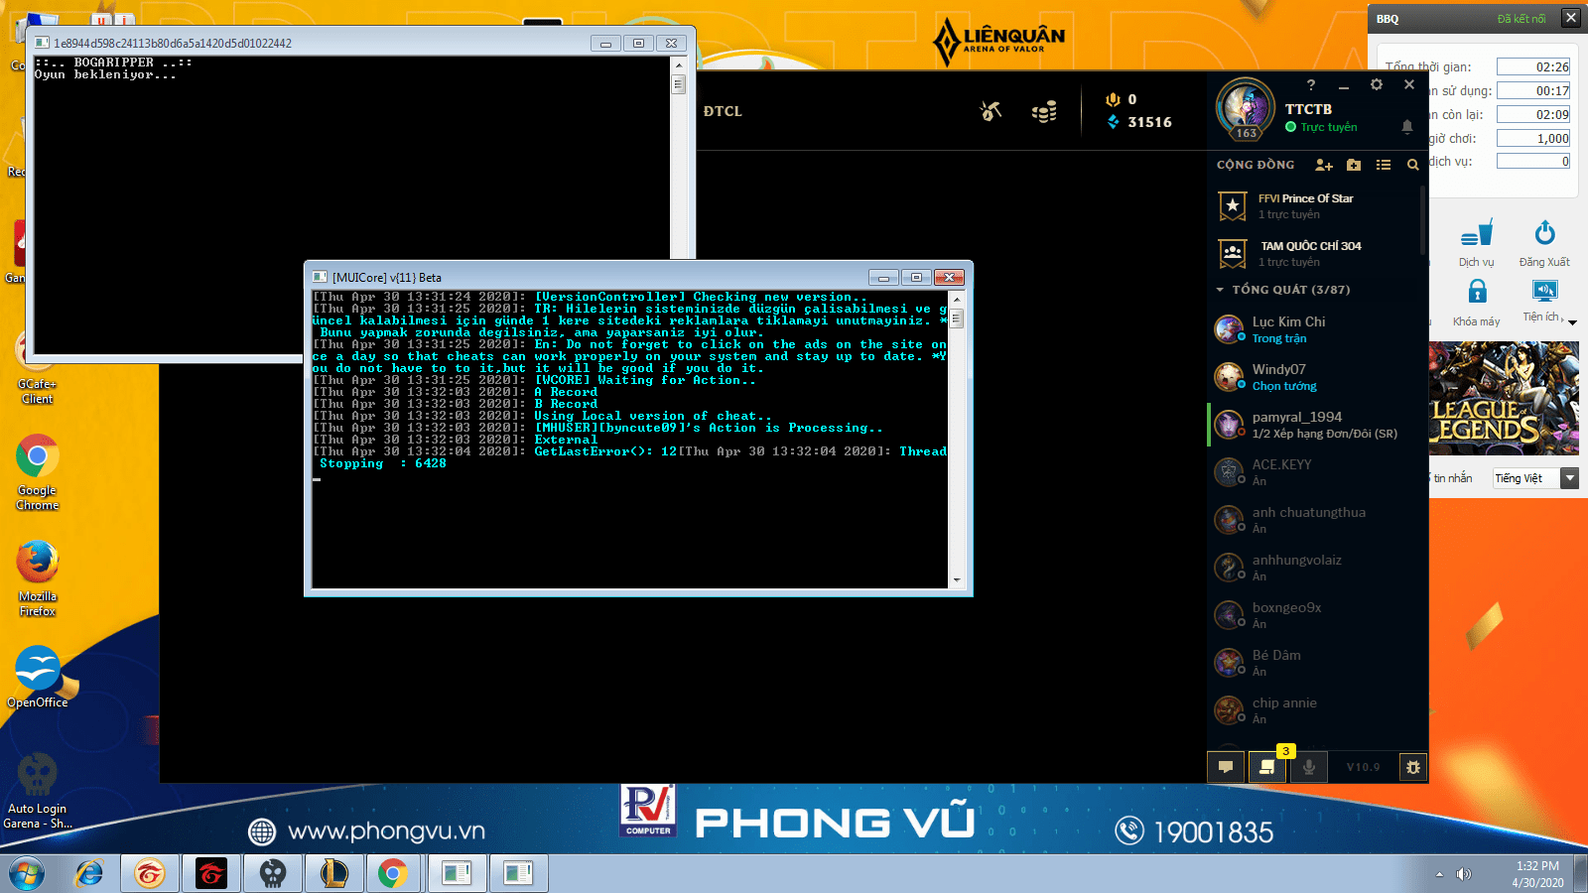Image resolution: width=1588 pixels, height=893 pixels.
Task: Open Chrome from the taskbar
Action: [393, 874]
